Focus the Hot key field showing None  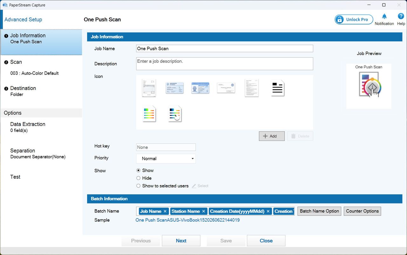pyautogui.click(x=166, y=147)
